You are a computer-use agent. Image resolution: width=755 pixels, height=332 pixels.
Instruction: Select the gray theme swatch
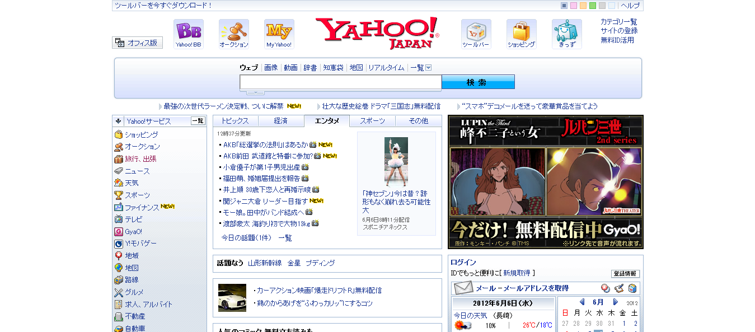[602, 6]
